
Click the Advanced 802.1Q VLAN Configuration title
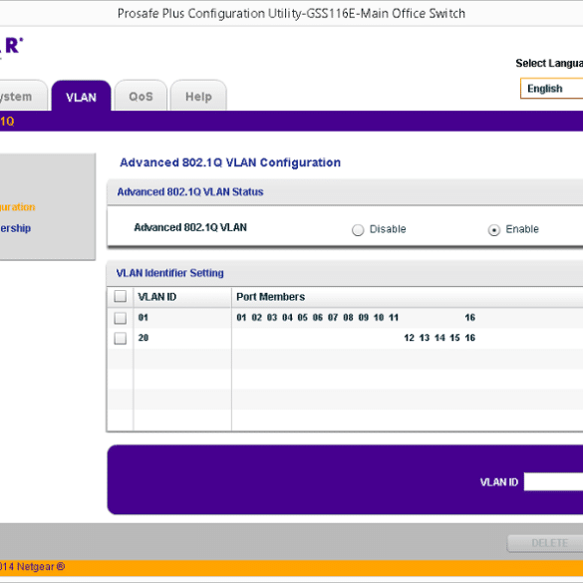(x=230, y=162)
